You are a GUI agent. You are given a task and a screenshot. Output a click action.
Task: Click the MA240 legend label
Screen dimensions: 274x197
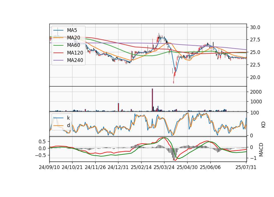[x=75, y=60]
